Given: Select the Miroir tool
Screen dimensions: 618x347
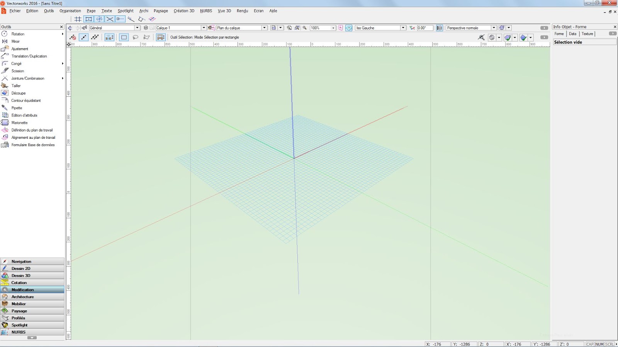Looking at the screenshot, I should tap(15, 41).
